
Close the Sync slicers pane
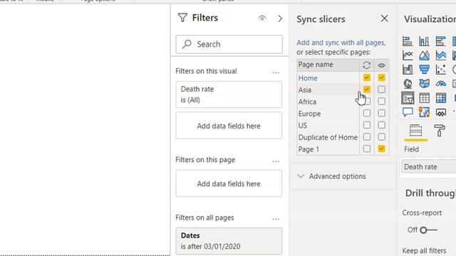pos(384,18)
